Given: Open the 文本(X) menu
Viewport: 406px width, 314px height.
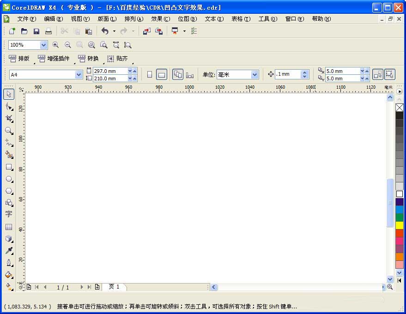Looking at the screenshot, I should (214, 19).
